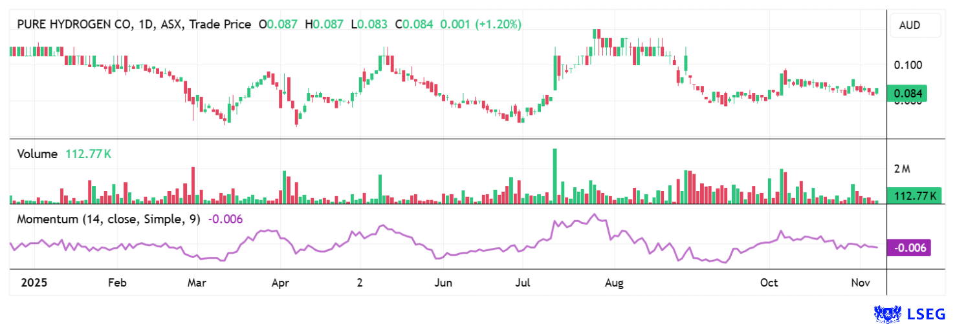Select the Feb marker on the time axis
The width and height of the screenshot is (955, 324).
(x=116, y=283)
